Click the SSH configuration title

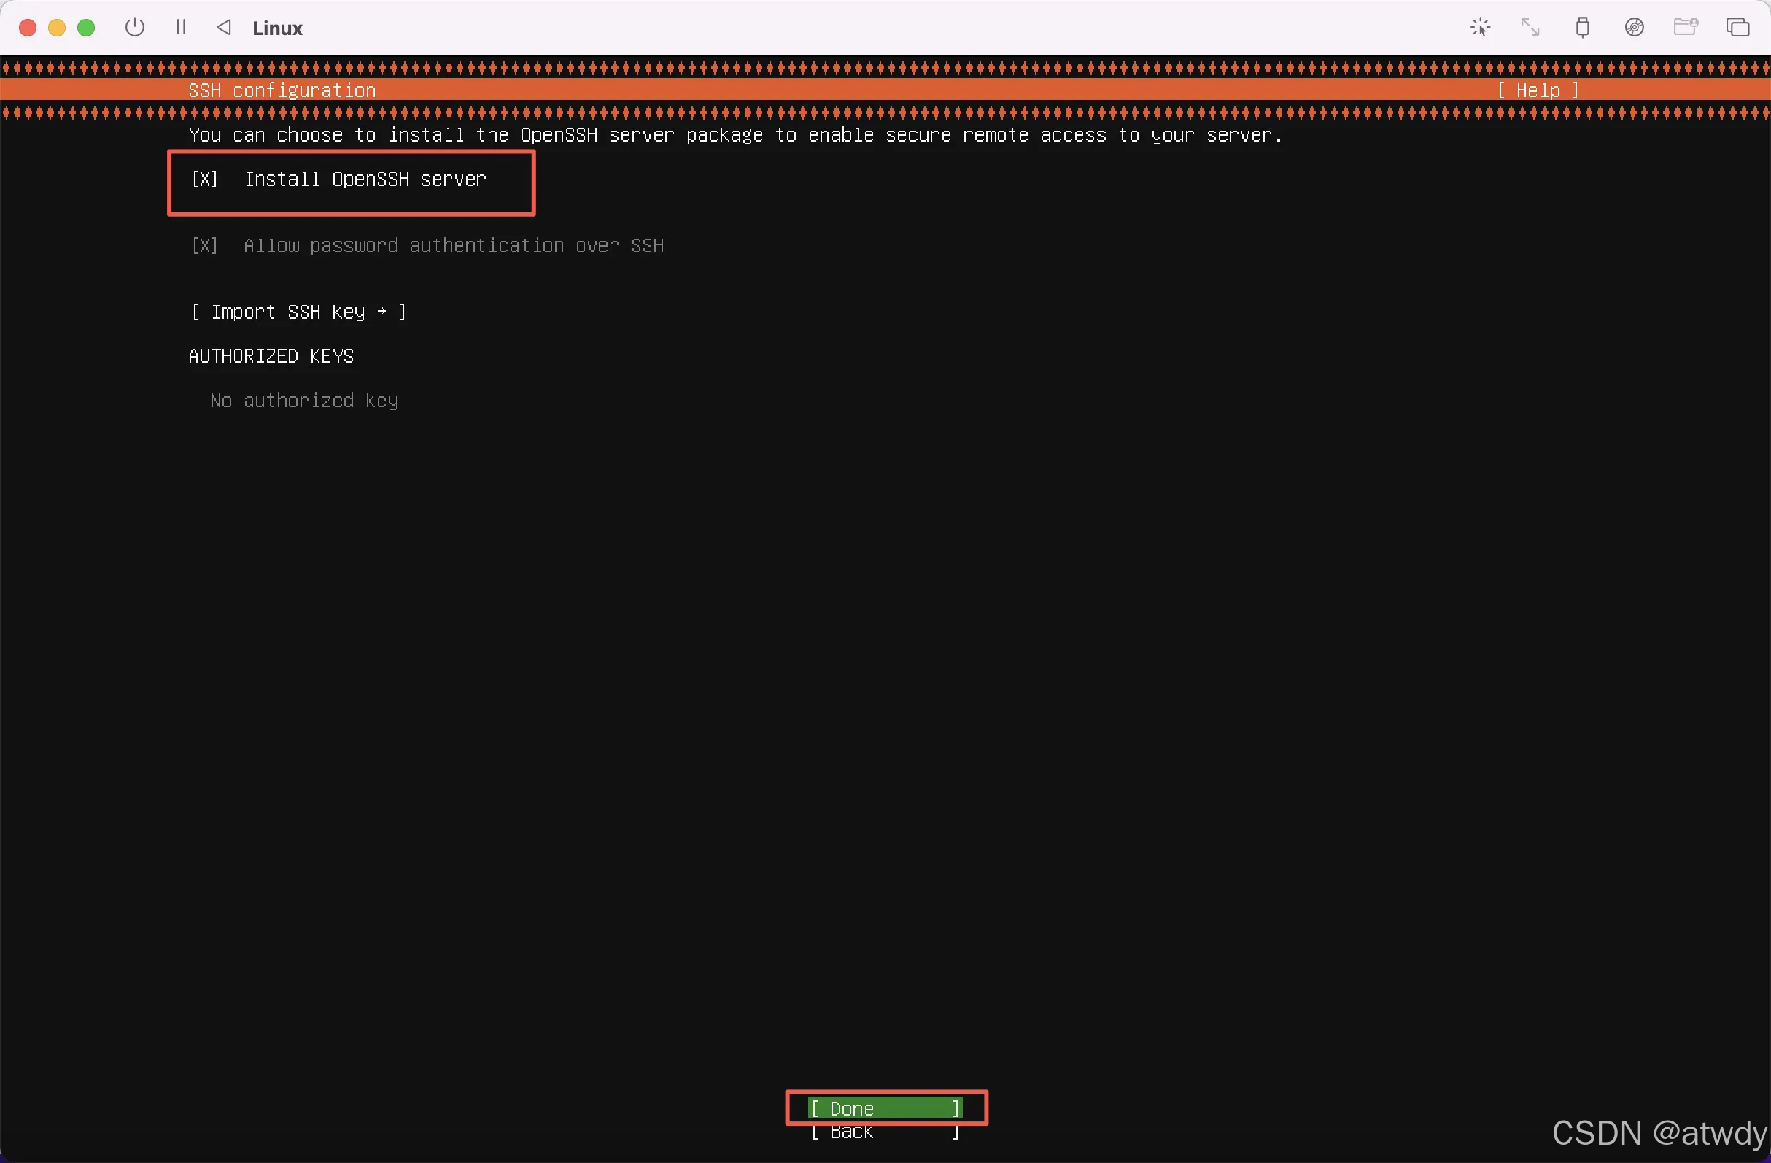[282, 90]
